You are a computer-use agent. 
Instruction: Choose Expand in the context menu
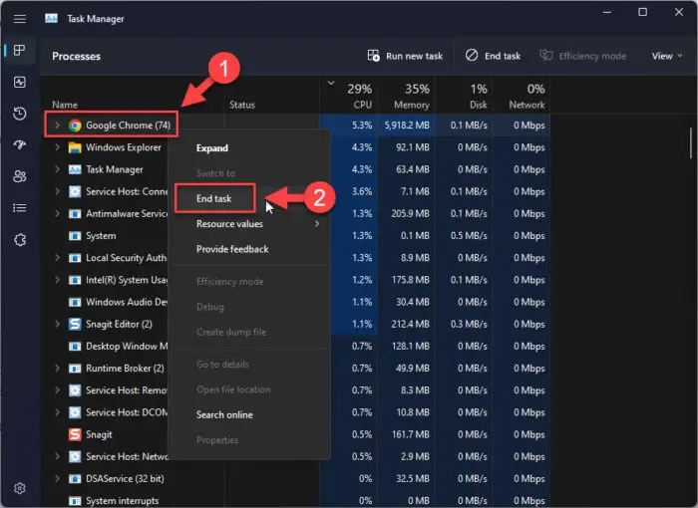(x=251, y=148)
